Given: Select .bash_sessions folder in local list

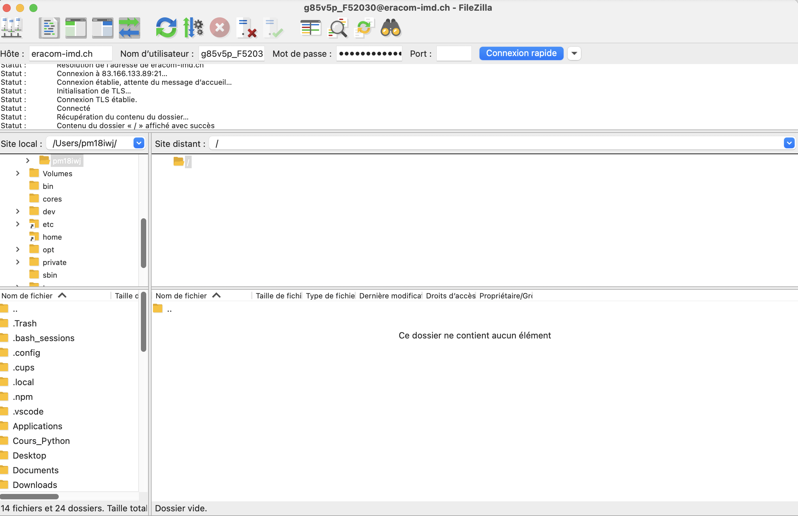Looking at the screenshot, I should [x=43, y=338].
